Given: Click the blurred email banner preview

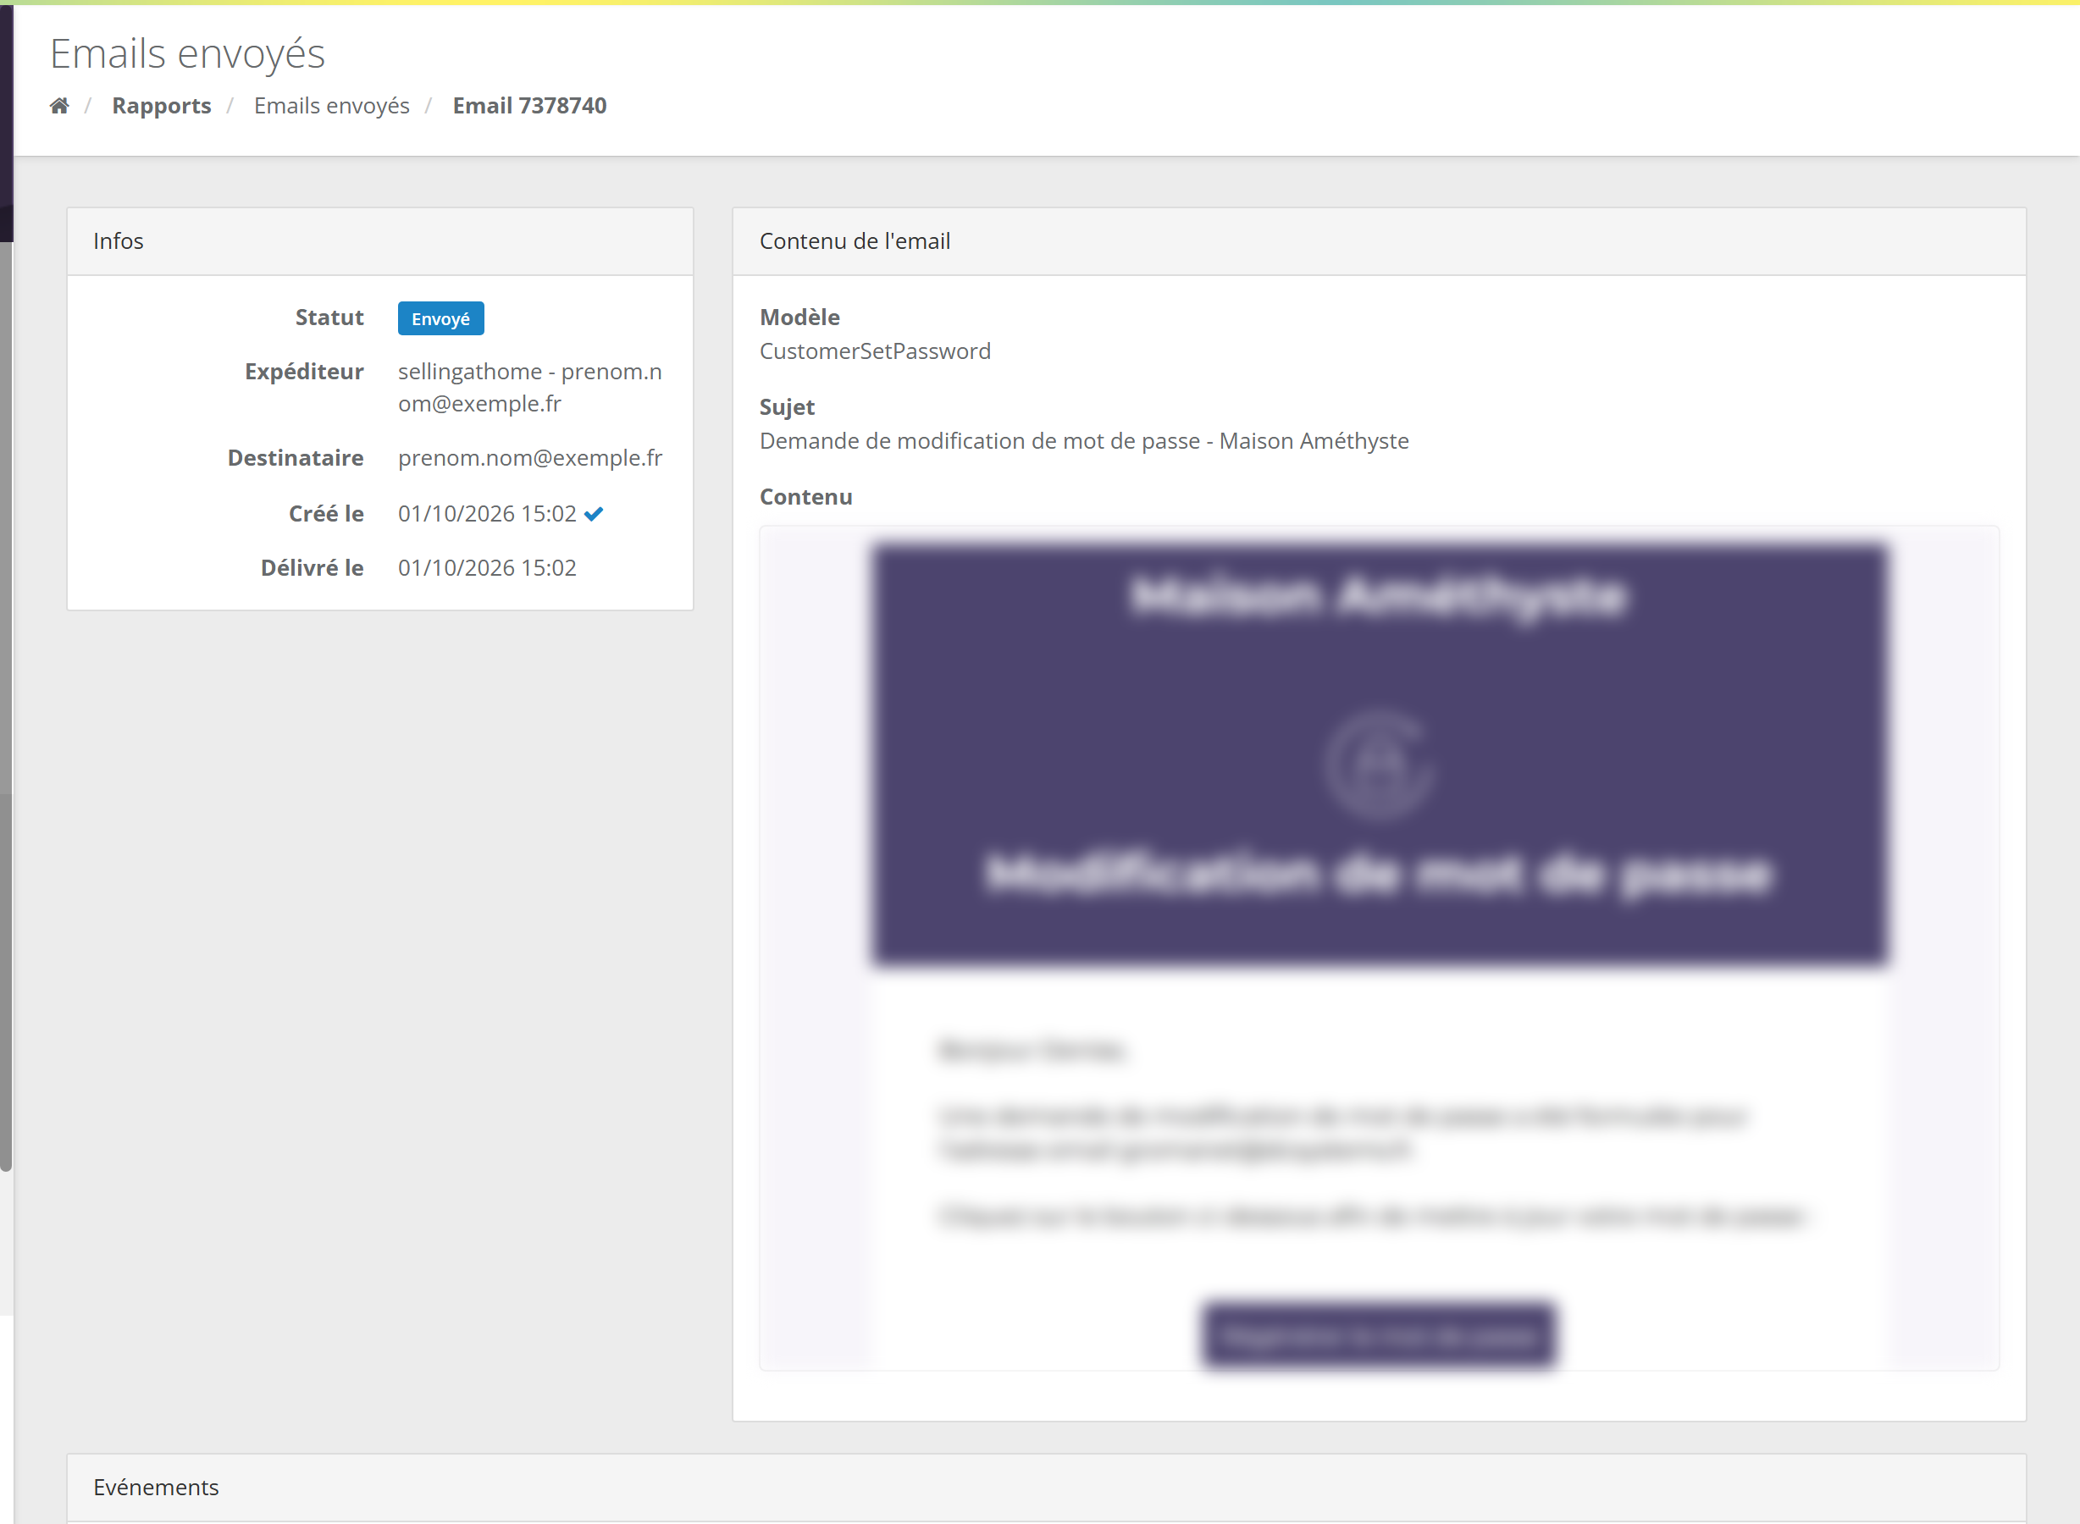Looking at the screenshot, I should coord(1380,754).
